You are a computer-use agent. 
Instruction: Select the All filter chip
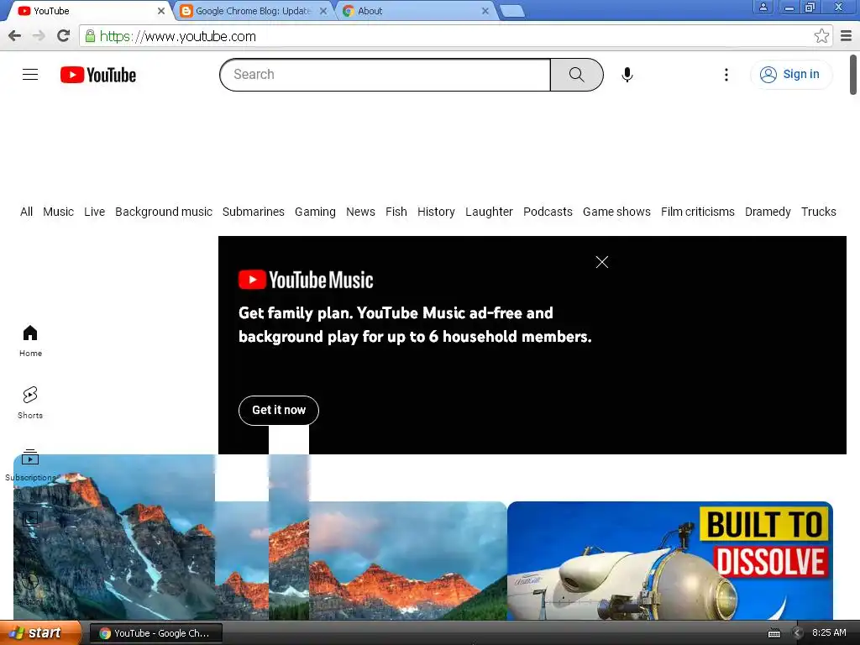pos(26,212)
